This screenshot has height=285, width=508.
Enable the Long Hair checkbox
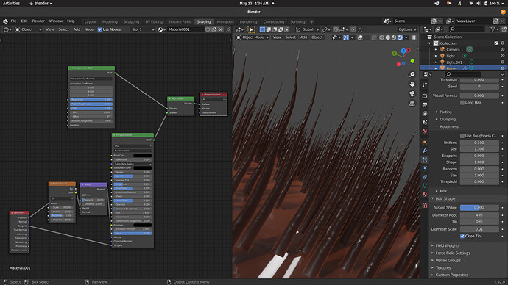point(462,103)
